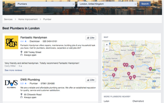This screenshot has height=103, width=164.
Task: Zoom in on the map
Action: pyautogui.click(x=107, y=45)
